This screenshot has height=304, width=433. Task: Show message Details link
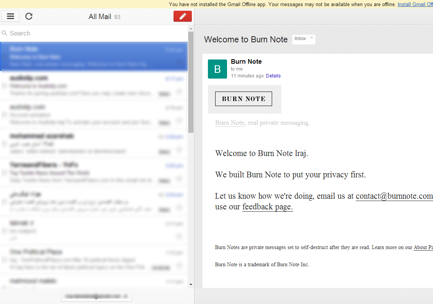pyautogui.click(x=273, y=76)
